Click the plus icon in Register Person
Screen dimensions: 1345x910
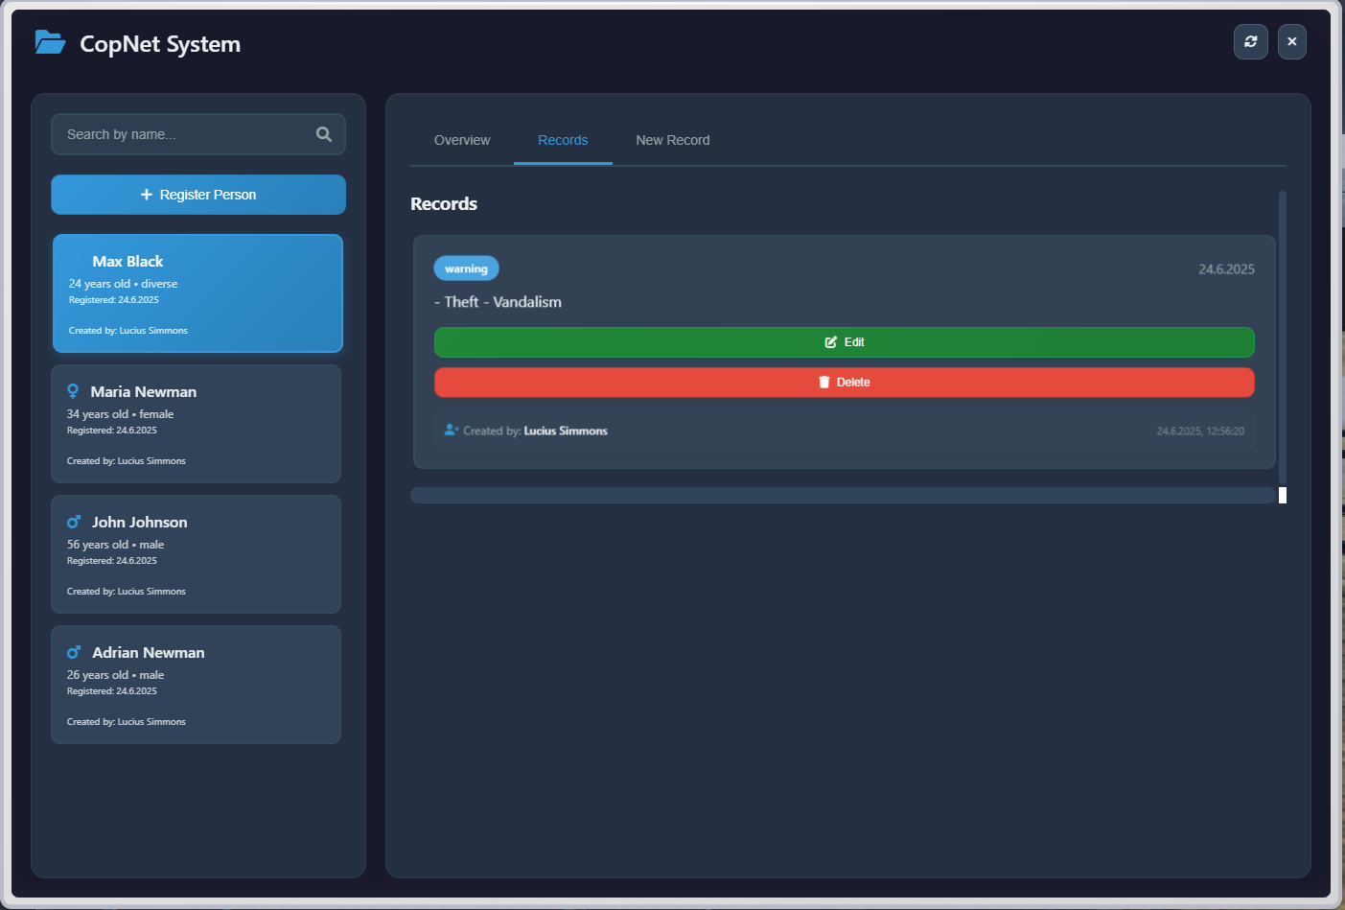tap(147, 195)
